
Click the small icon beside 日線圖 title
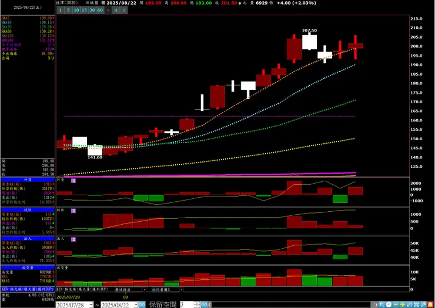(103, 3)
